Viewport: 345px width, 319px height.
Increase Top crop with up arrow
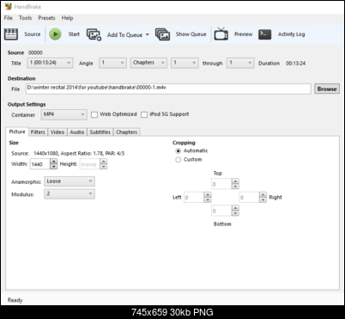(x=235, y=181)
